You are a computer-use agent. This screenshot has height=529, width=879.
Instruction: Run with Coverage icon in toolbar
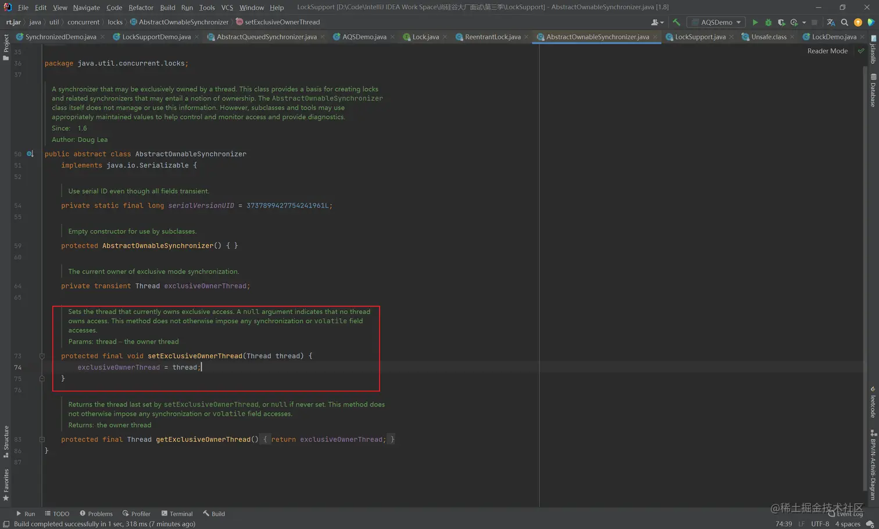(781, 22)
